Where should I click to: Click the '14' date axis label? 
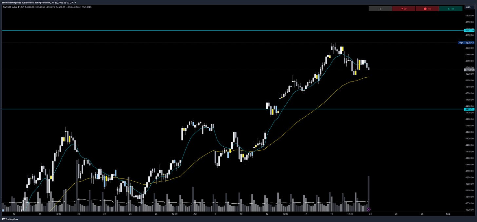click(x=40, y=213)
